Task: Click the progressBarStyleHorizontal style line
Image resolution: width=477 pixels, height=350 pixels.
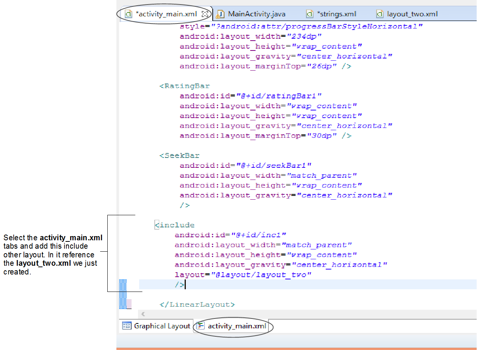Action: [x=301, y=27]
